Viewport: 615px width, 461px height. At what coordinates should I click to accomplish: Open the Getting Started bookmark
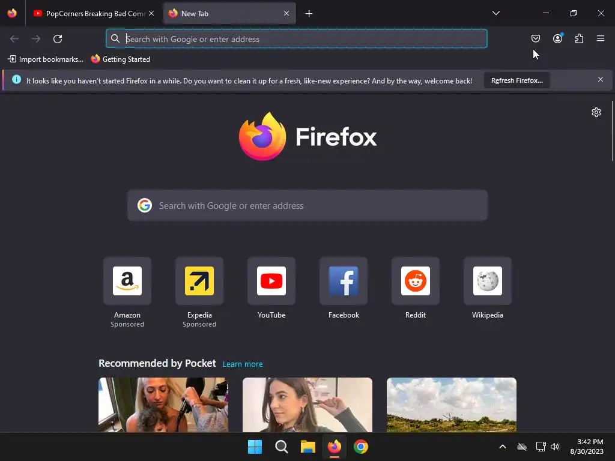point(121,59)
